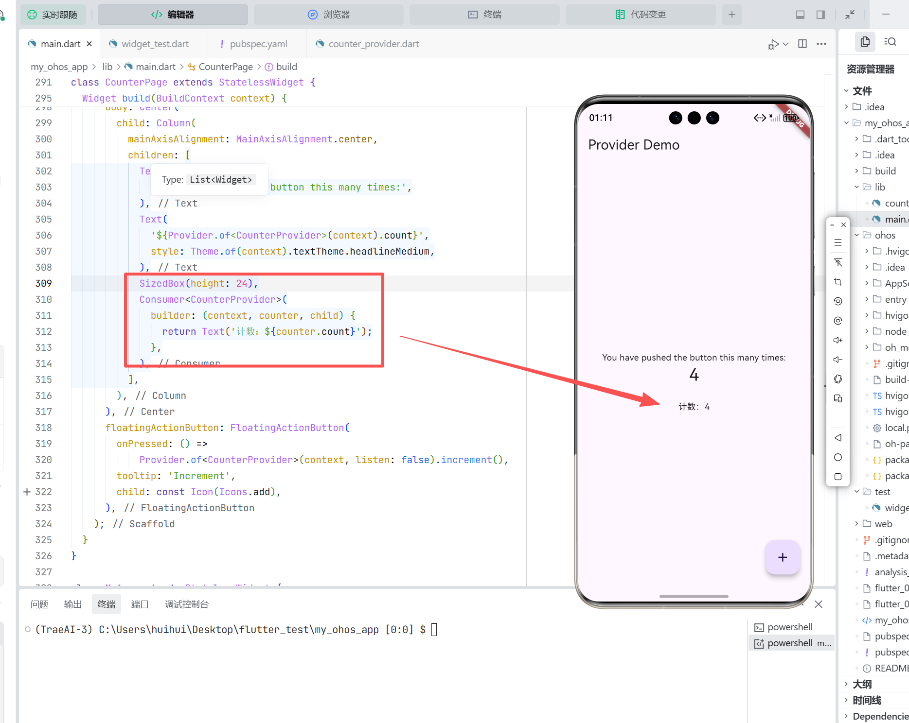This screenshot has height=723, width=909.
Task: Click the collapse arrows icon in top bar
Action: click(x=850, y=15)
